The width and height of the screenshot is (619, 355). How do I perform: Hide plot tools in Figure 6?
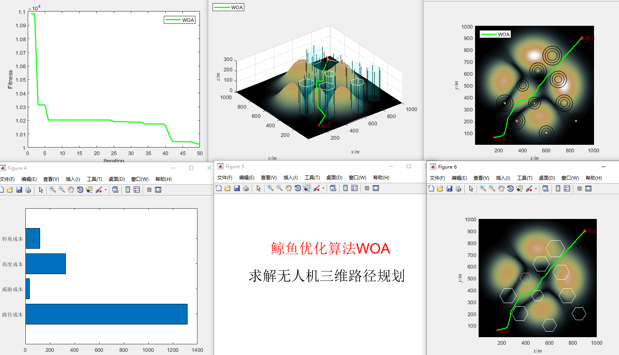(579, 189)
